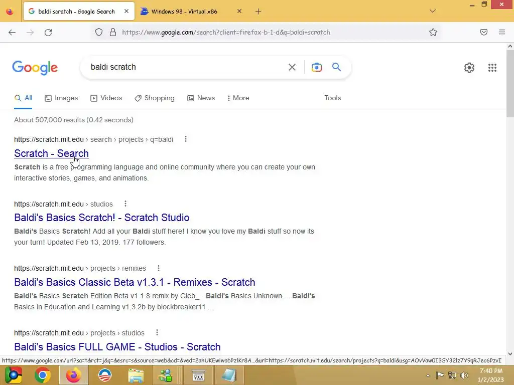Expand the More search categories menu
Image resolution: width=514 pixels, height=385 pixels.
tap(238, 98)
